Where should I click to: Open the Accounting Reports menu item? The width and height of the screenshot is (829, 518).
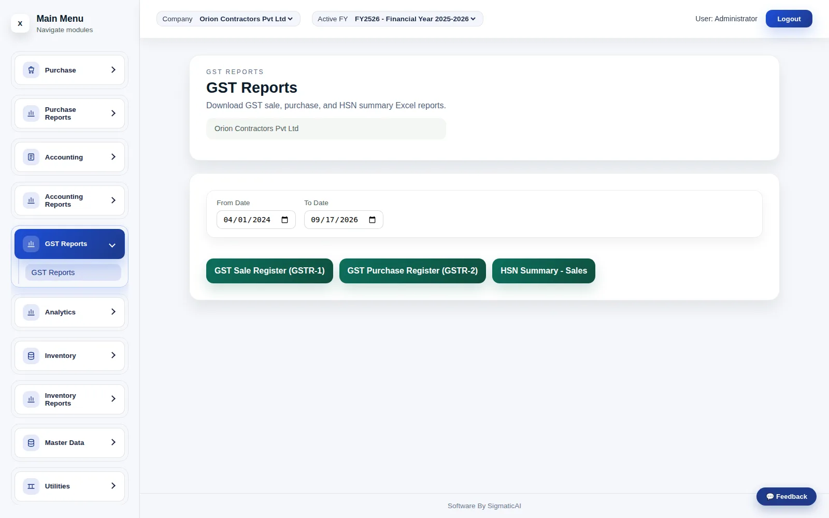tap(69, 200)
